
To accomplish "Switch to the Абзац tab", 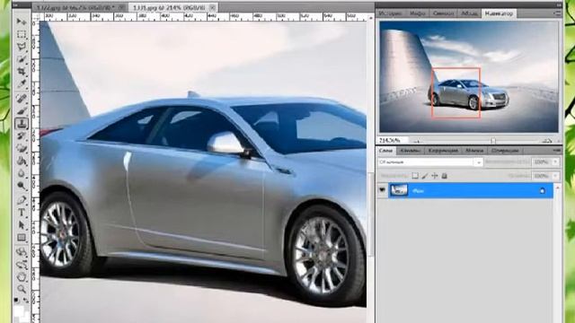I will tap(469, 13).
